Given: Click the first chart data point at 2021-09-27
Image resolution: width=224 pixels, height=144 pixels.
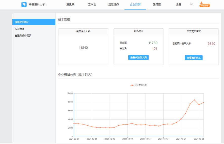Looking at the screenshot, I should point(74,123).
